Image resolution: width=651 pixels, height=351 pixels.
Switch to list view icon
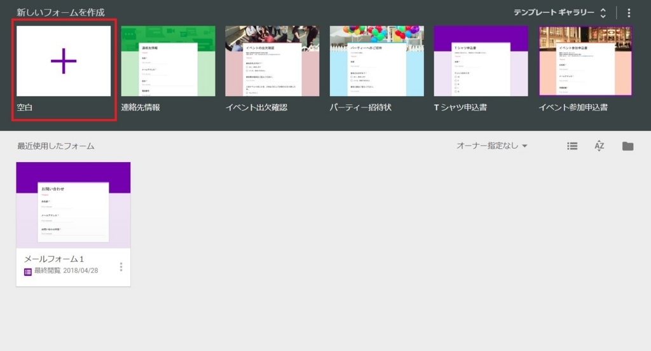(x=572, y=146)
